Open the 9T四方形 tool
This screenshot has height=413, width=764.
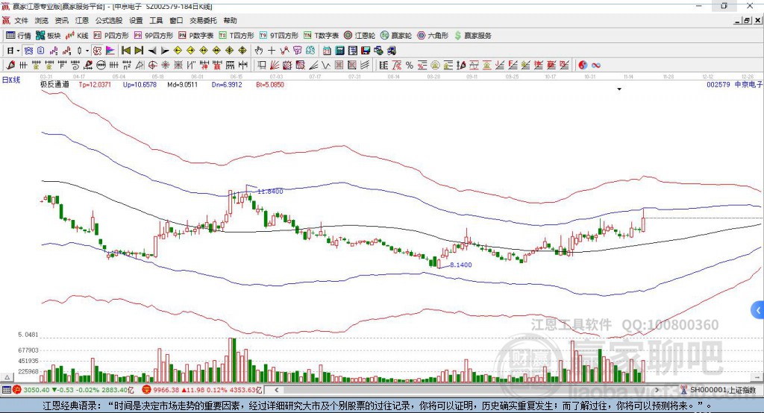pyautogui.click(x=279, y=36)
